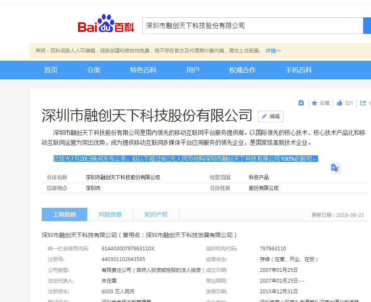Viewport: 371px width, 302px height.
Task: Click the Baidu Baike logo
Action: pos(106,24)
